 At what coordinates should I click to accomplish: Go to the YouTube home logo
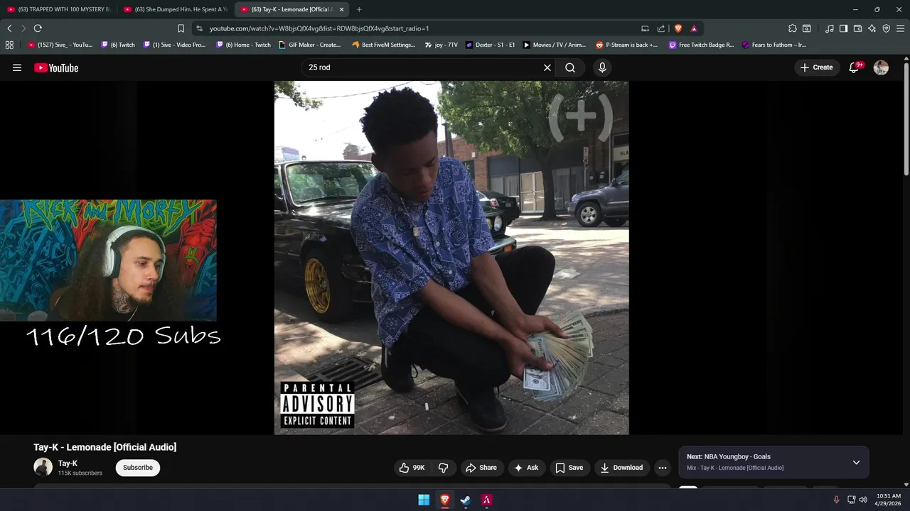coord(56,67)
